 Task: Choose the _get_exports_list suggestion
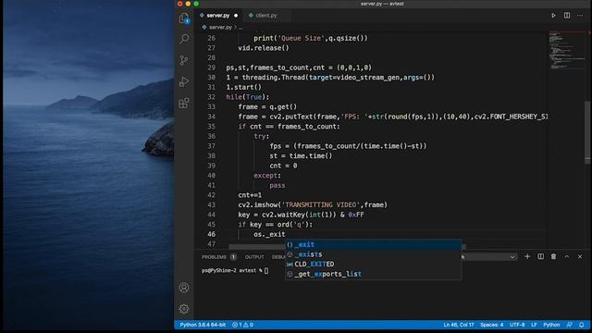(374, 274)
